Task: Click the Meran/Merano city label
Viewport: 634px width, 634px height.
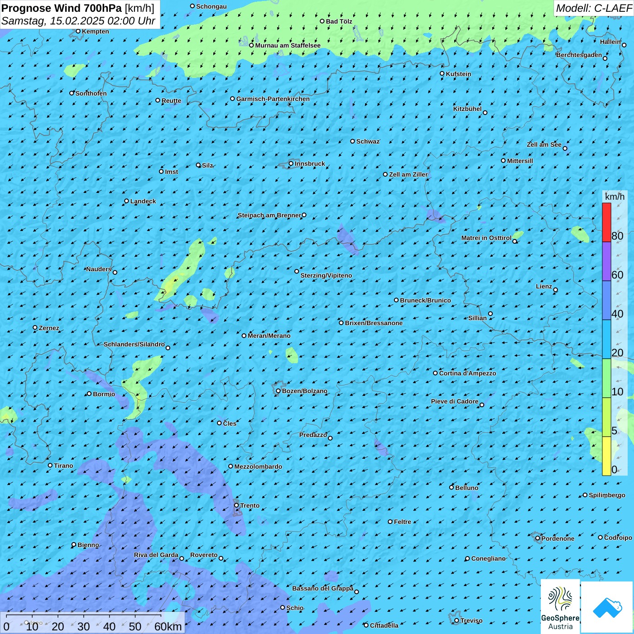Action: coord(269,336)
